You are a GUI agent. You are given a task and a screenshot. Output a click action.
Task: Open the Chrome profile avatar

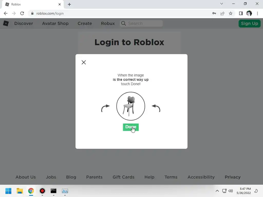coord(249,13)
